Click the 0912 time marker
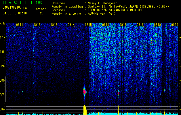This screenshot has width=181, height=115. pyautogui.click(x=37, y=25)
